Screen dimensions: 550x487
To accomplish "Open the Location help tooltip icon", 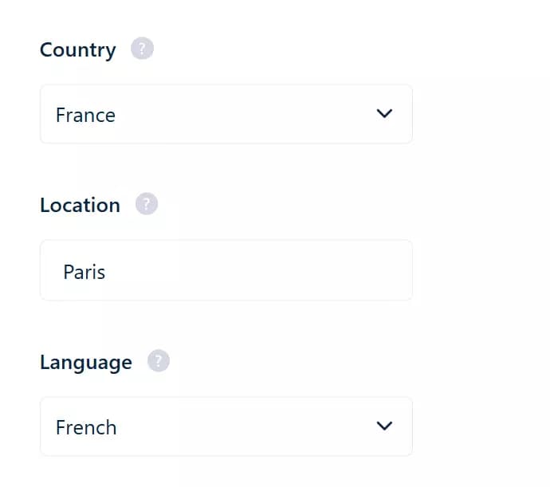I will point(147,205).
